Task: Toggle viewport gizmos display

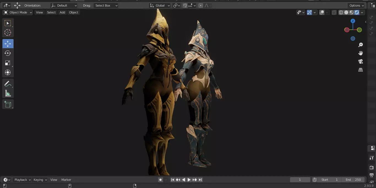Action: (x=309, y=12)
